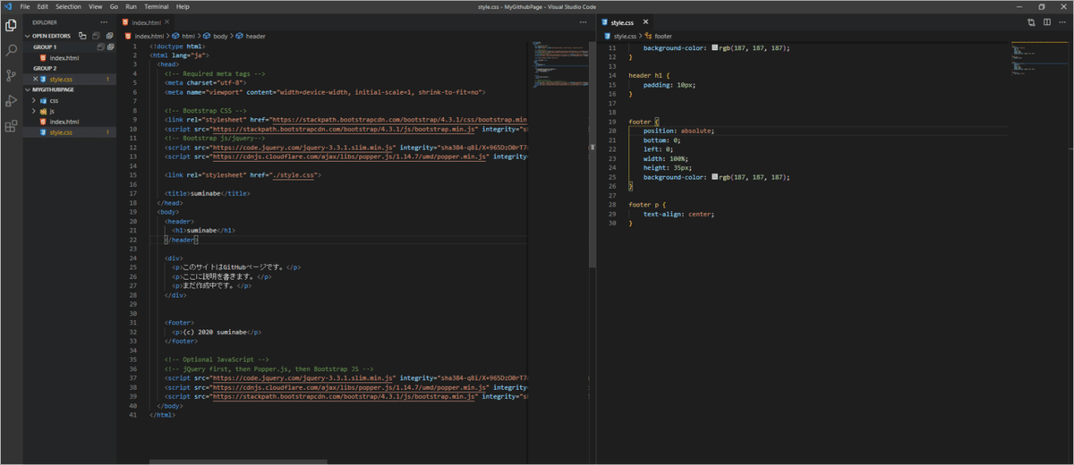Image resolution: width=1074 pixels, height=465 pixels.
Task: Open index.html from the project tree
Action: (x=64, y=122)
